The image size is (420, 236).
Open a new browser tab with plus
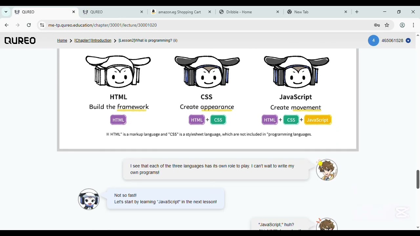click(357, 12)
